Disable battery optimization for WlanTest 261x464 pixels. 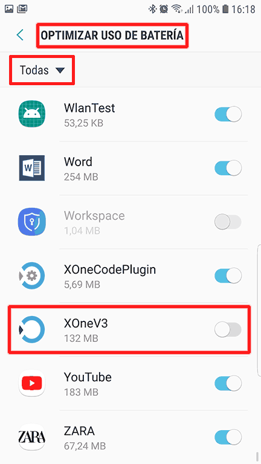(x=228, y=114)
